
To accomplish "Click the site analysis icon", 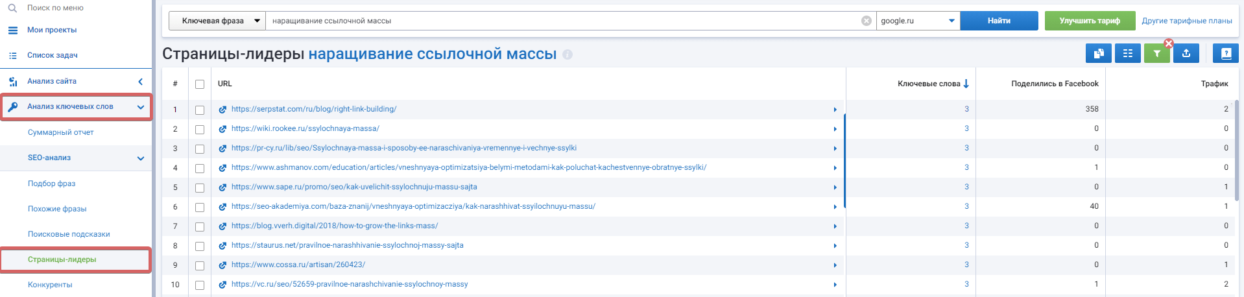I will point(13,82).
